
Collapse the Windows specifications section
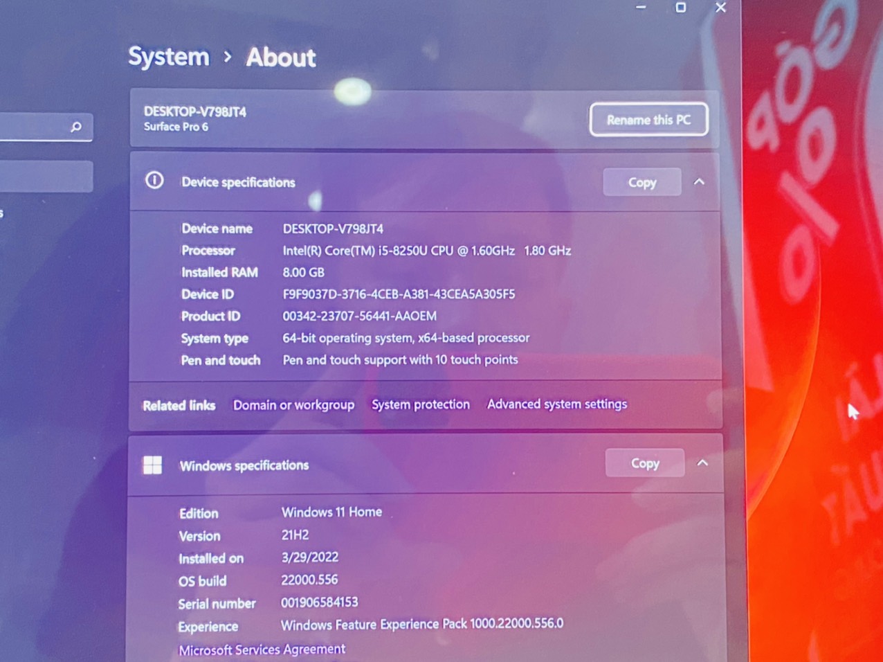click(x=702, y=463)
